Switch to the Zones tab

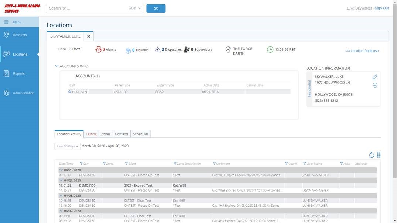106,134
